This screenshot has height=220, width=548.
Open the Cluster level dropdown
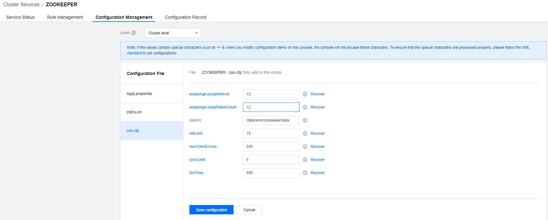click(x=173, y=33)
